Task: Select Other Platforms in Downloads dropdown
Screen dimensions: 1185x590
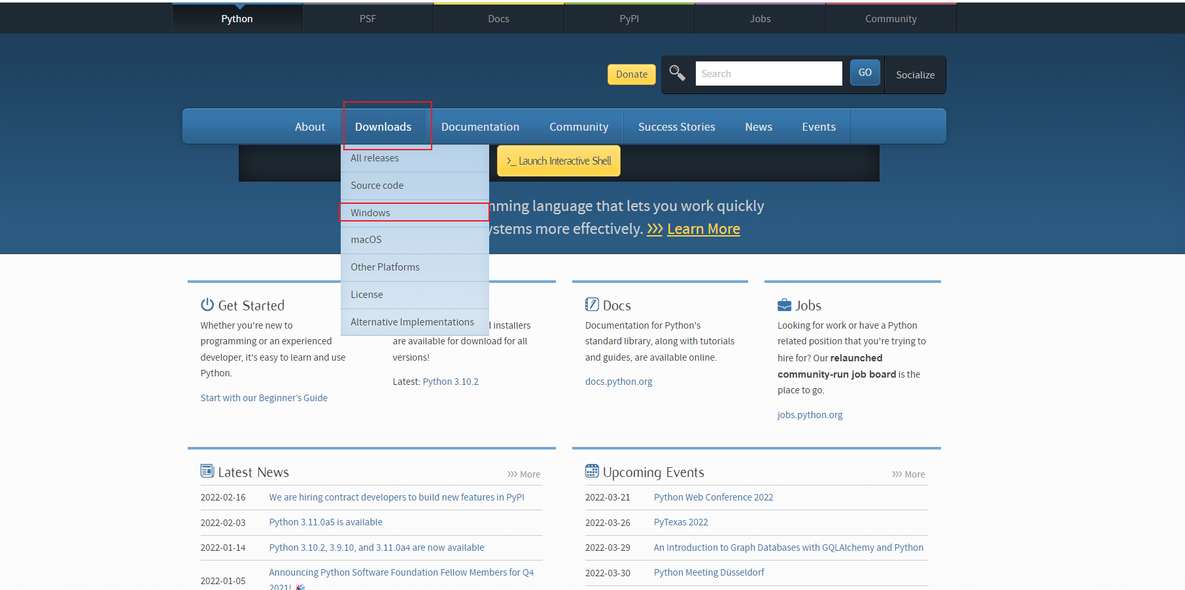Action: pyautogui.click(x=415, y=267)
